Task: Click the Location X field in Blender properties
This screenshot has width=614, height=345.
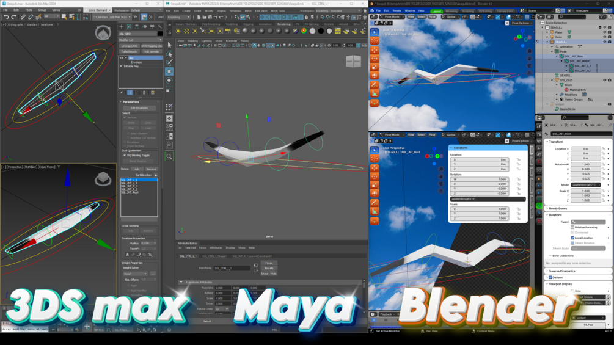Action: (586, 148)
